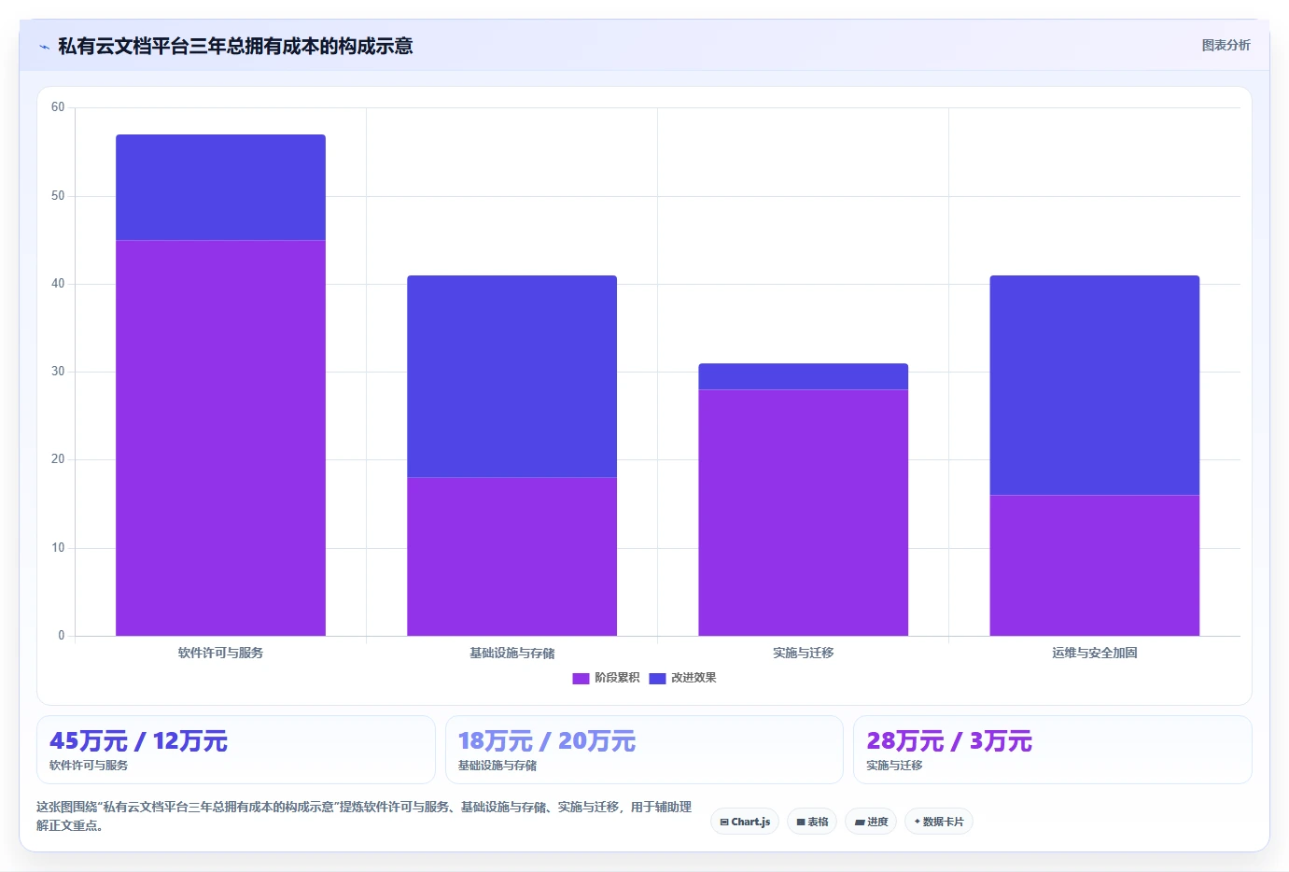Click the 软件许可与服务 caption inside the data card
1289x872 pixels.
[x=89, y=766]
